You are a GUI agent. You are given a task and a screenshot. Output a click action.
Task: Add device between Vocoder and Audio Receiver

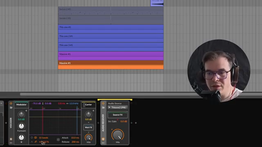98,123
